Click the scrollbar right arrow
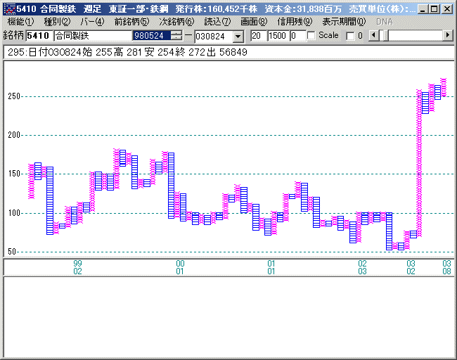457x360 pixels. [x=448, y=36]
